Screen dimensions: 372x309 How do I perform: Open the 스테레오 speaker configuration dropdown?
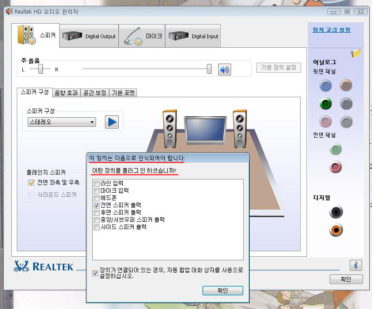62,122
